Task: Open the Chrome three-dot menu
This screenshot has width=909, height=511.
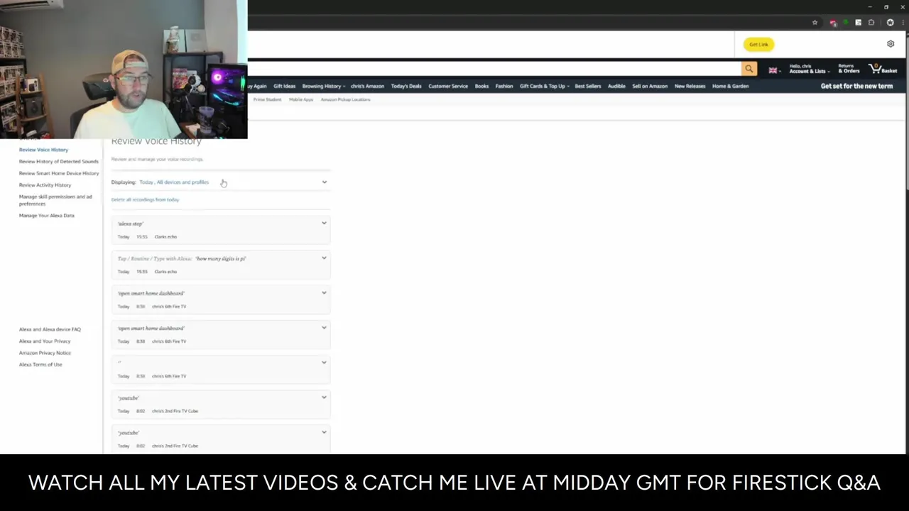Action: click(x=902, y=23)
